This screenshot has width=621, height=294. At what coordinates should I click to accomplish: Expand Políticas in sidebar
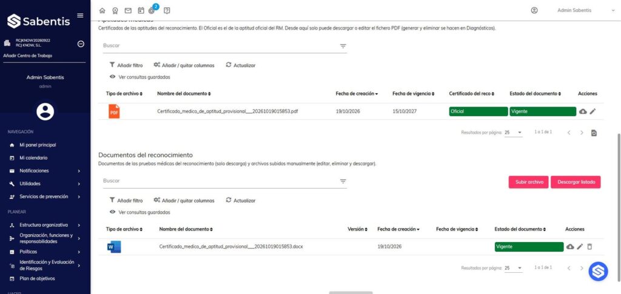click(45, 252)
